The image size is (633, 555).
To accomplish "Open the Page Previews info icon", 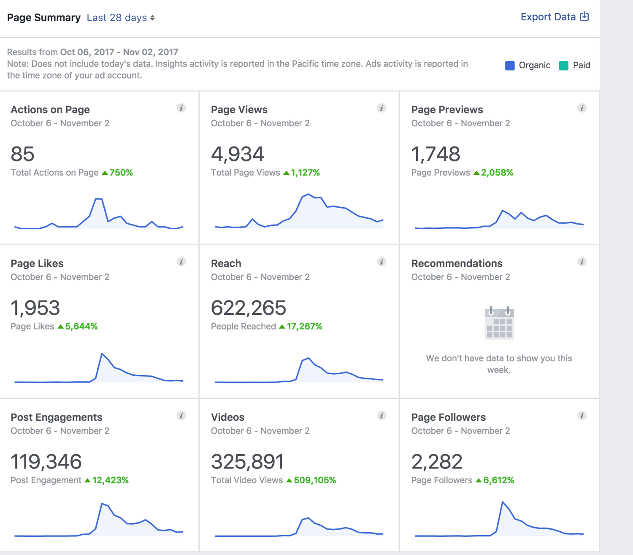I will (582, 108).
